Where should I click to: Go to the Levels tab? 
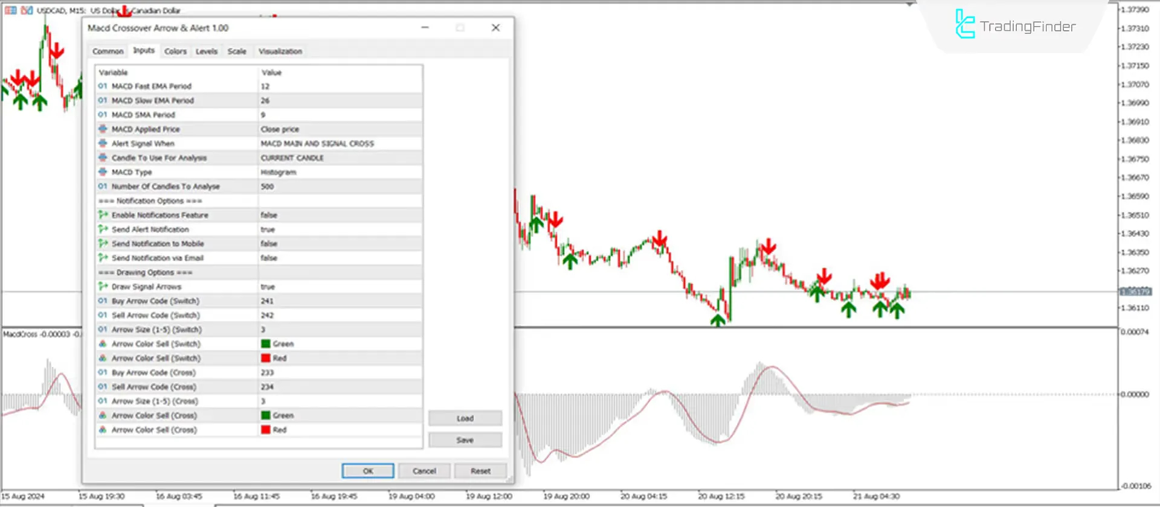(206, 51)
